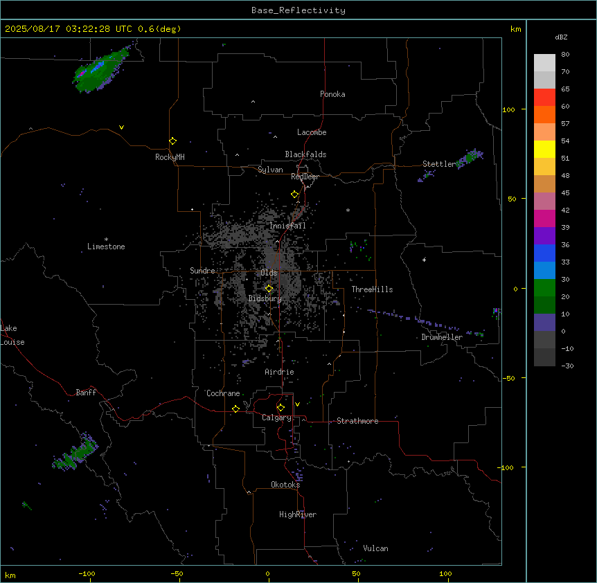Viewport: 597px width, 583px height.
Task: Click the white asterisk marker above Limestone
Action: coord(106,240)
